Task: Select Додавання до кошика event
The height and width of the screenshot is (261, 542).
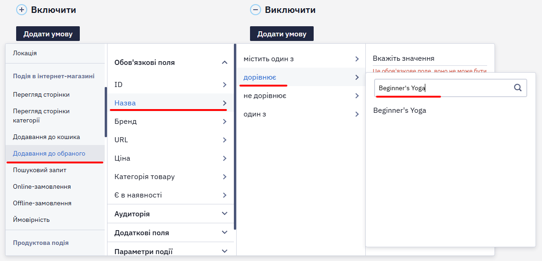Action: pos(46,137)
